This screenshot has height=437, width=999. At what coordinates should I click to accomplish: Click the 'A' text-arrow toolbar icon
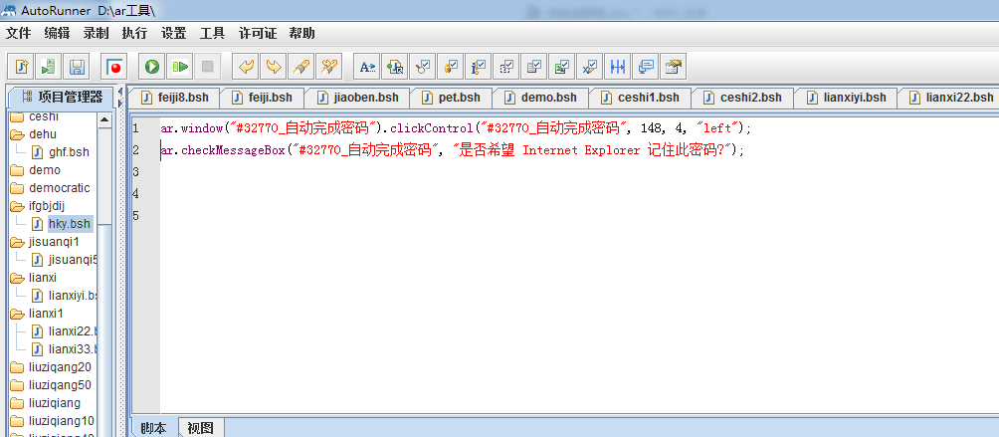pyautogui.click(x=367, y=66)
